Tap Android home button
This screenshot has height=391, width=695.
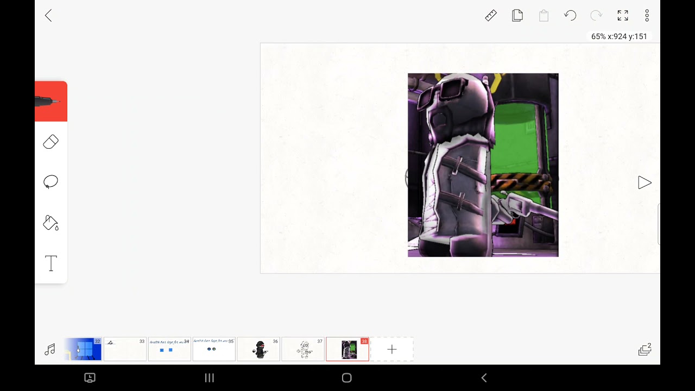[347, 378]
